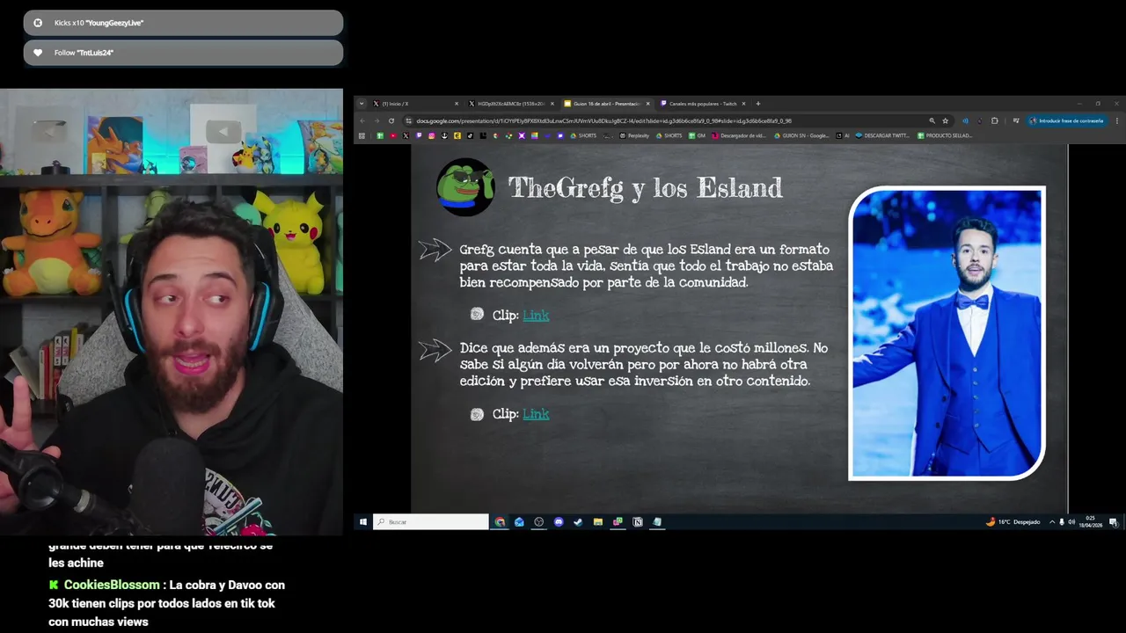Open the GM bookmark
This screenshot has width=1126, height=633.
(x=697, y=135)
